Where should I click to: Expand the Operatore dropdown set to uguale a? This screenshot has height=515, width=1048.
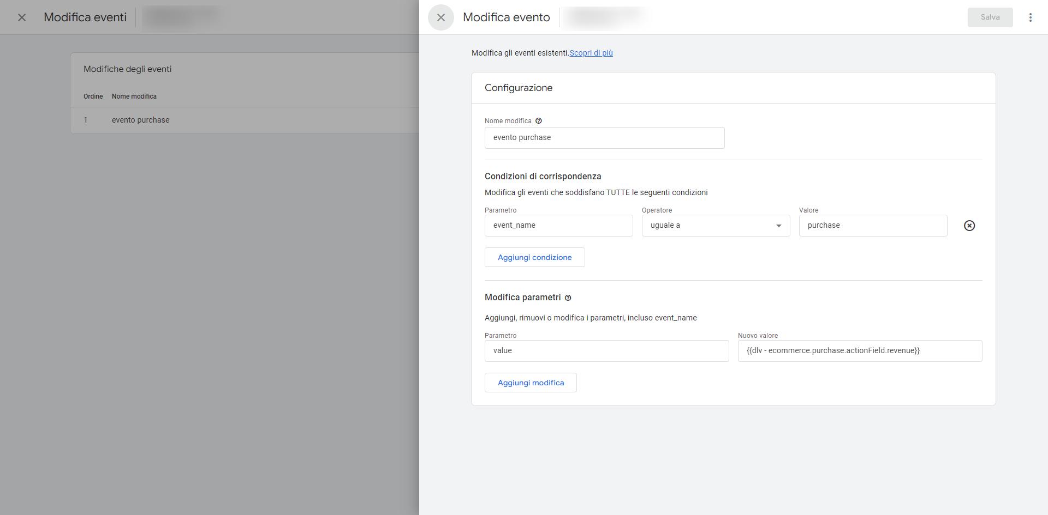(715, 226)
